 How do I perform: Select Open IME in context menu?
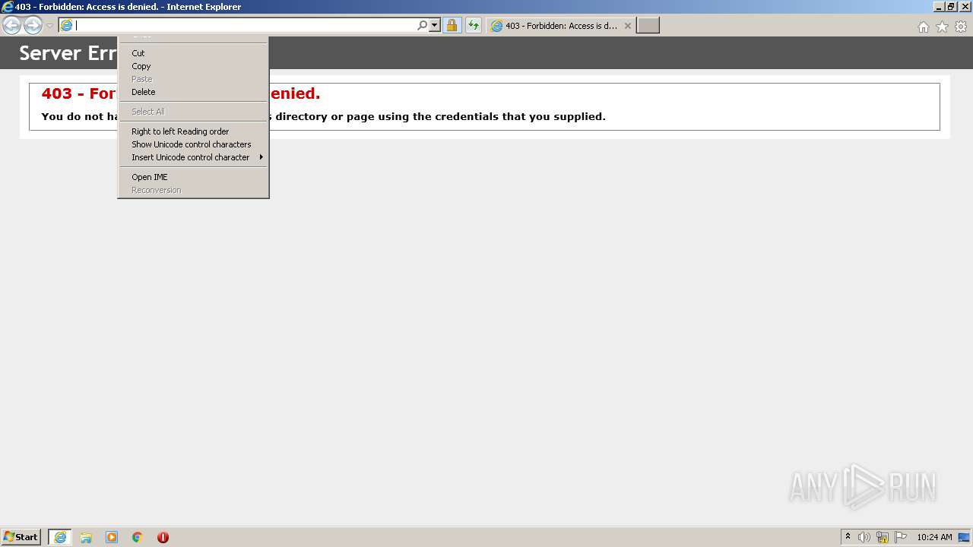click(193, 177)
